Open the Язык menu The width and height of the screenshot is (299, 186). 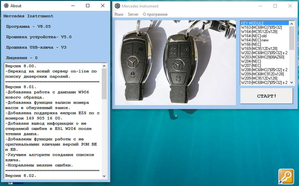tap(119, 14)
